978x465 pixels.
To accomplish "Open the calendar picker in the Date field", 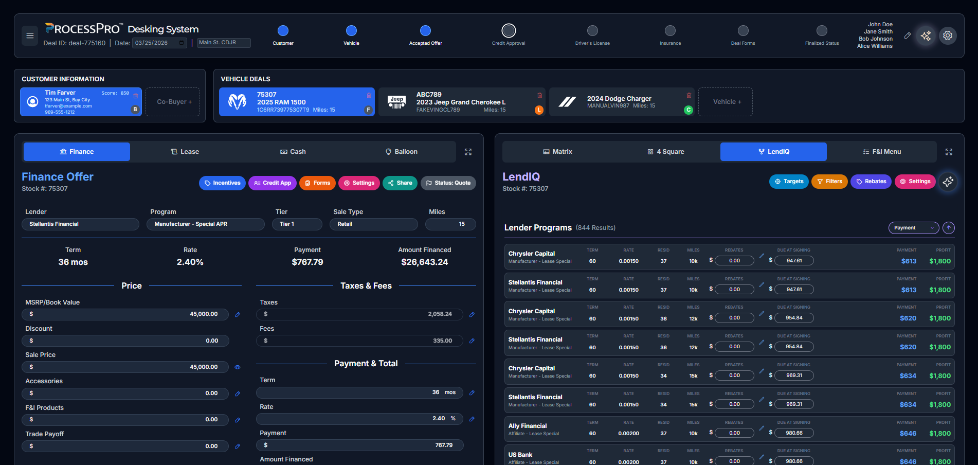I will click(x=181, y=43).
